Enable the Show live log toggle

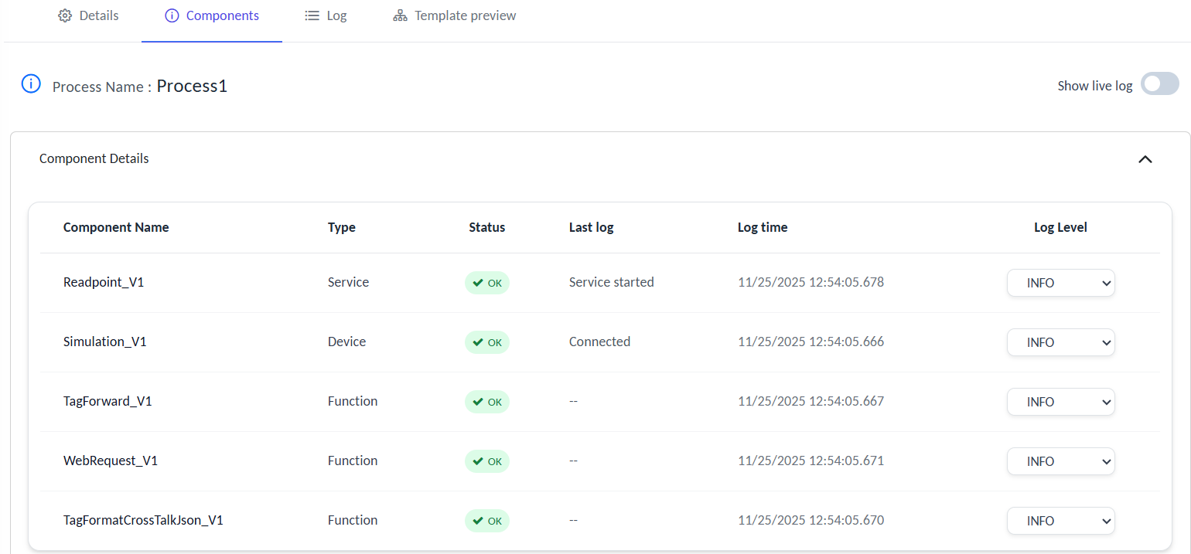point(1159,84)
